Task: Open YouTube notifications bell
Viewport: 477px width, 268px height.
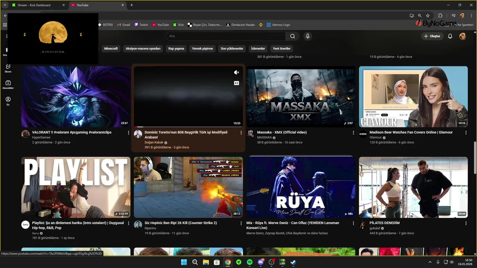Action: pyautogui.click(x=450, y=36)
